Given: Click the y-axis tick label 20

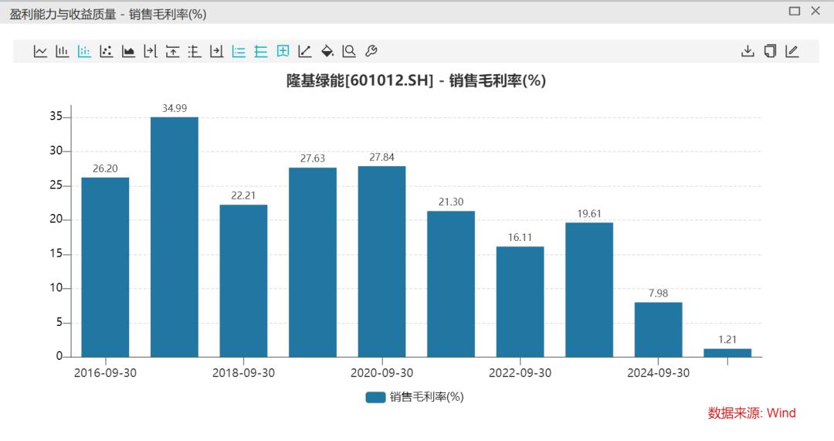Looking at the screenshot, I should pos(56,219).
